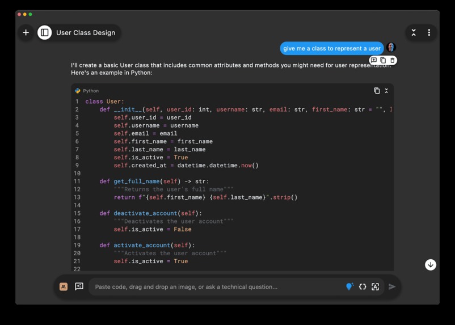Send the message with the arrow icon
The height and width of the screenshot is (325, 455).
(x=392, y=286)
